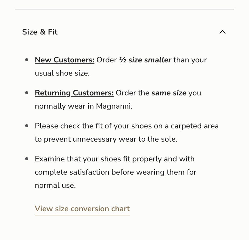
Task: Click the Size & Fit heading
Action: point(40,32)
